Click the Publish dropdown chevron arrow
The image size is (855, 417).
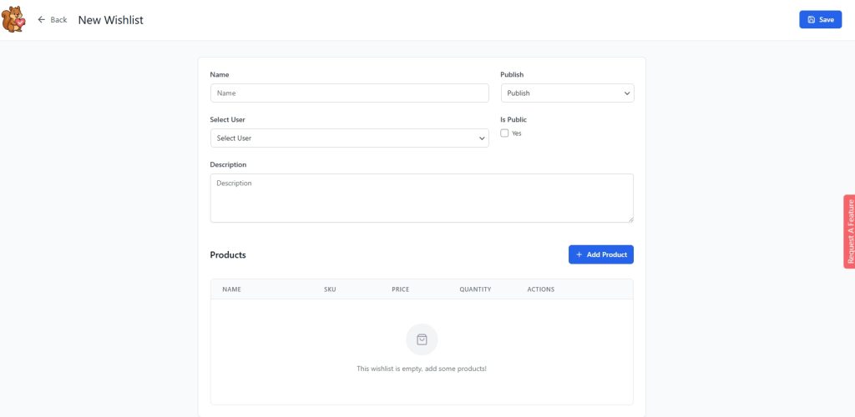click(x=627, y=93)
